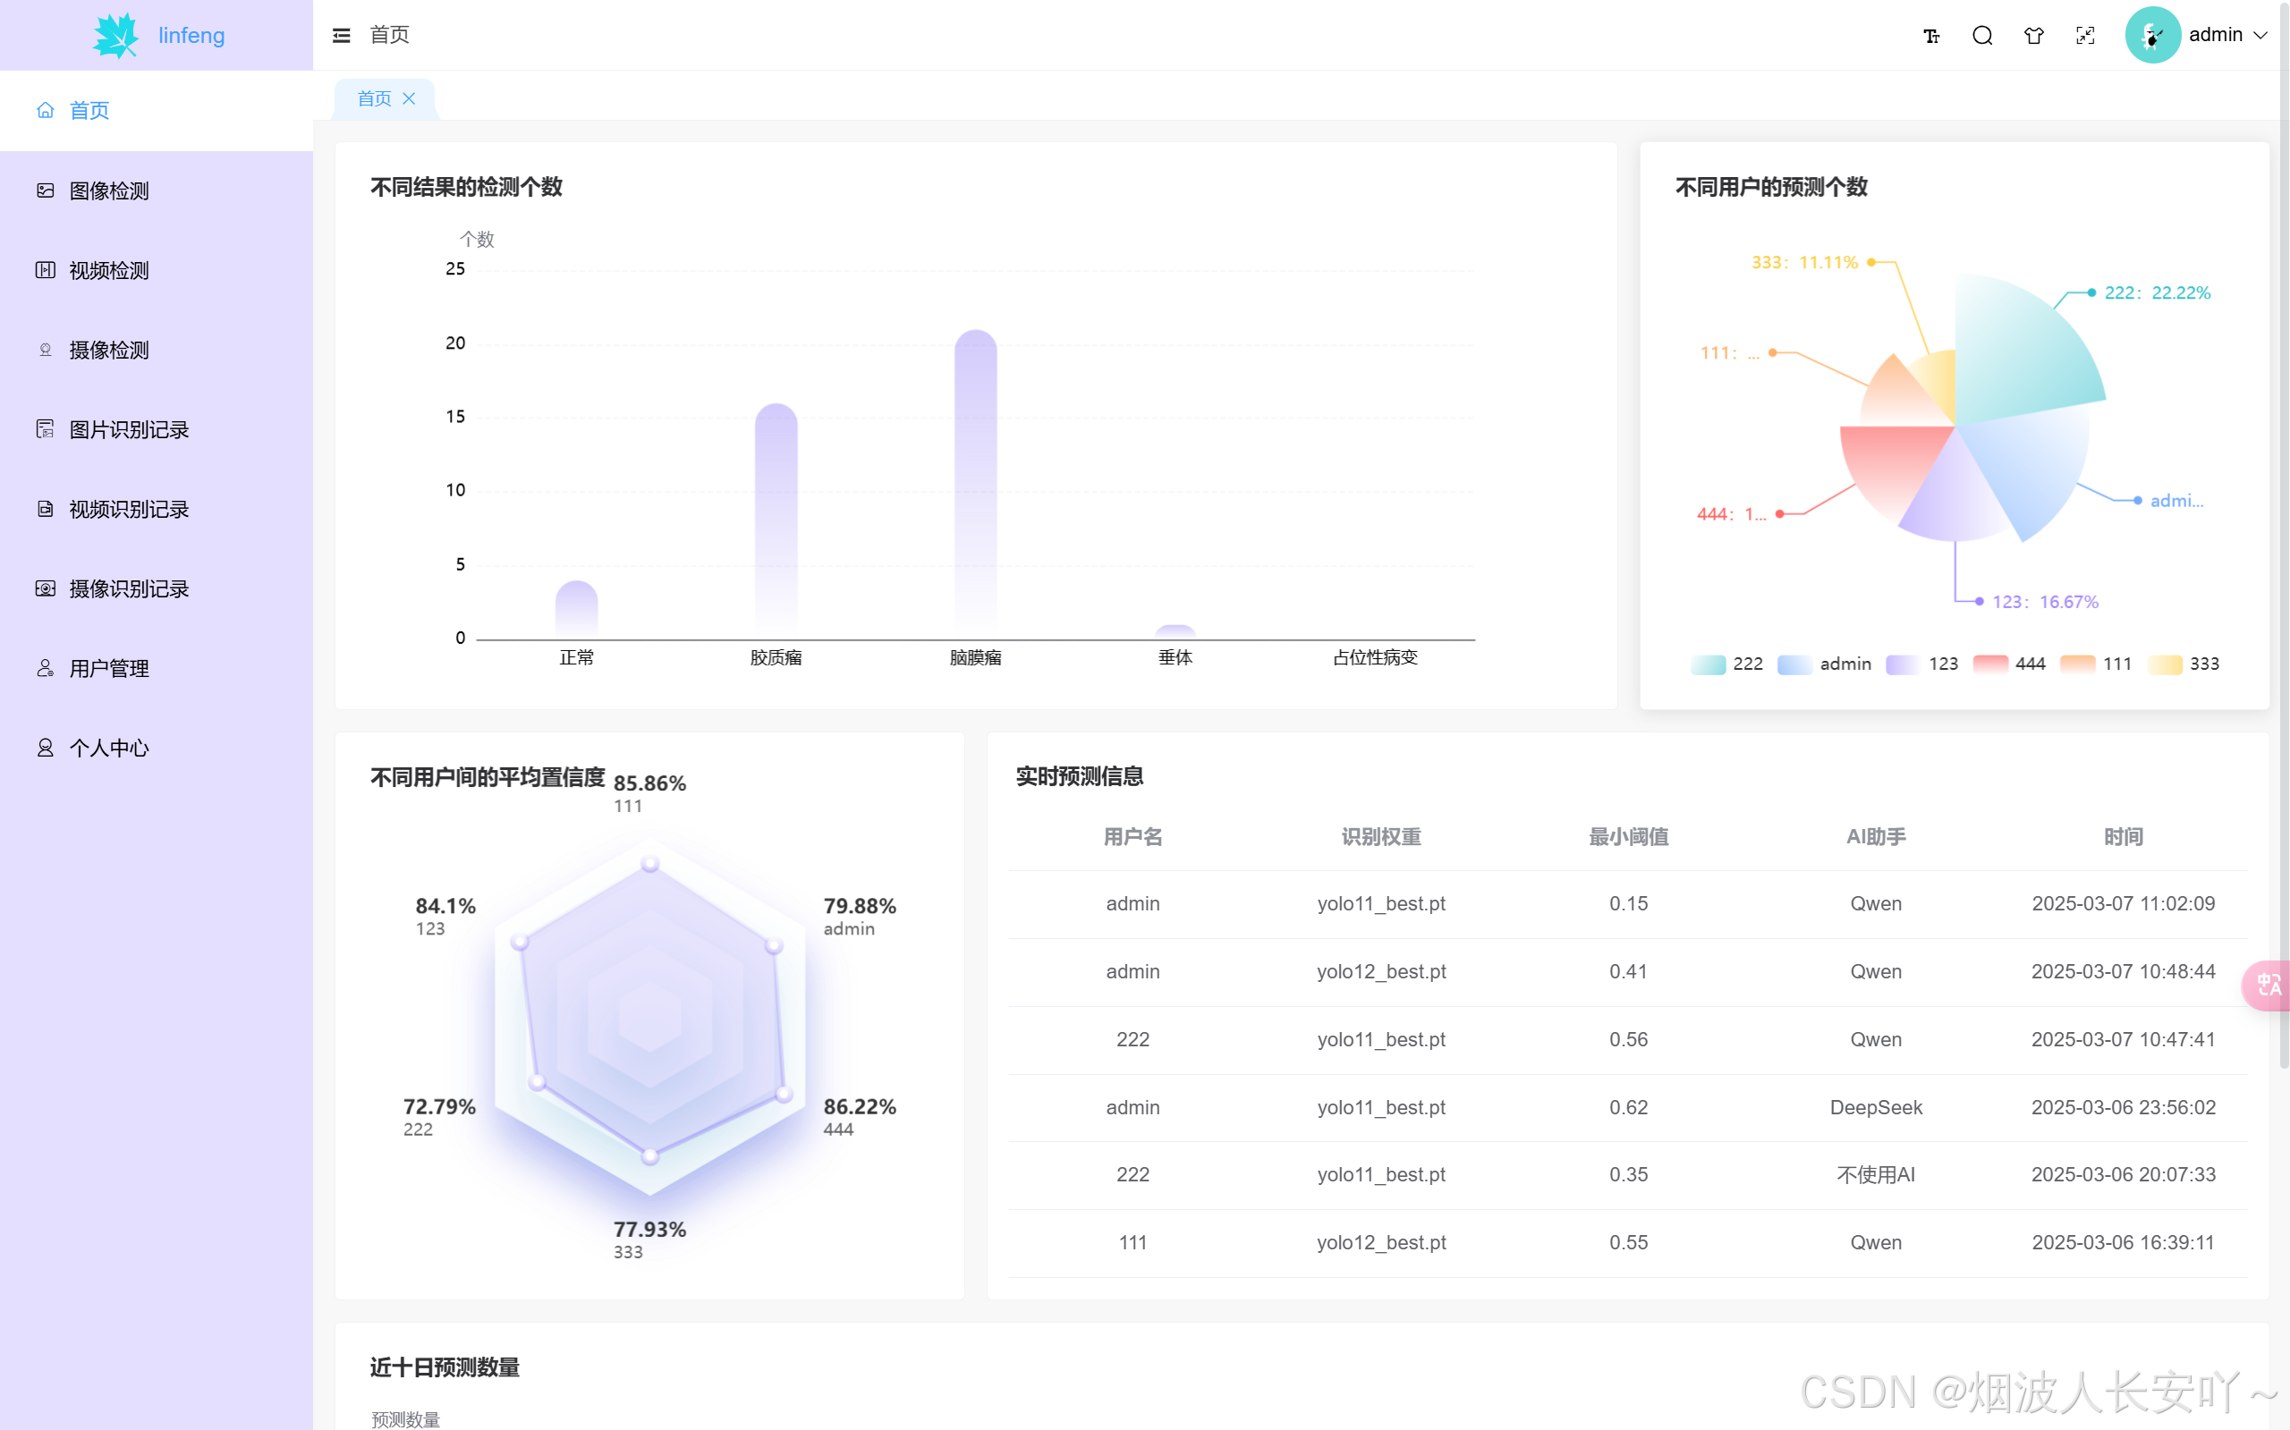Open theme shirt icon in header
The width and height of the screenshot is (2290, 1430).
(x=2033, y=36)
